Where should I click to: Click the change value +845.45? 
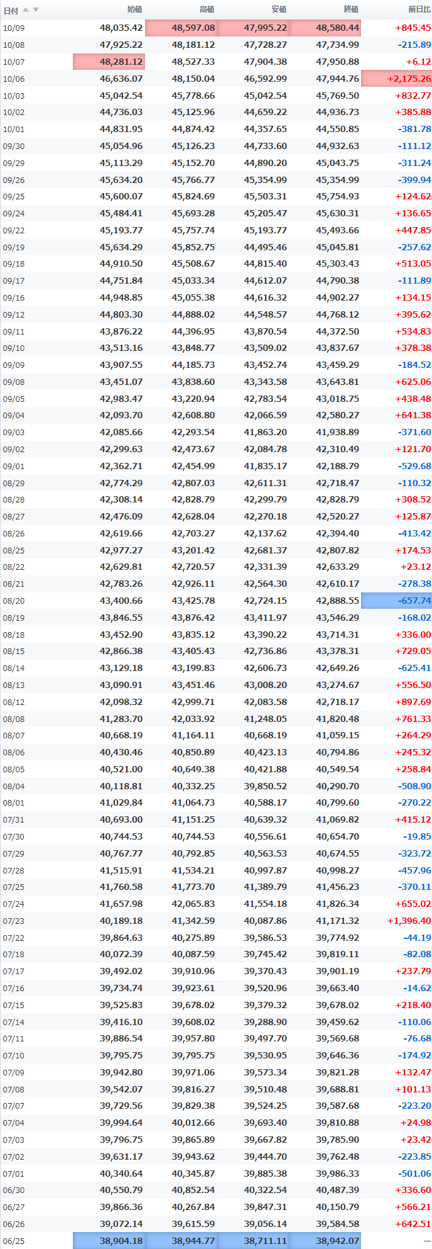tap(413, 28)
